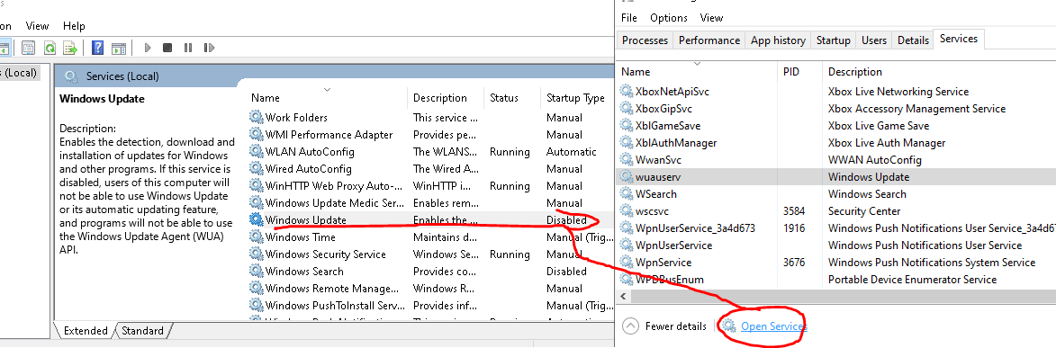Click the gear icon next to Work Folders

point(256,117)
